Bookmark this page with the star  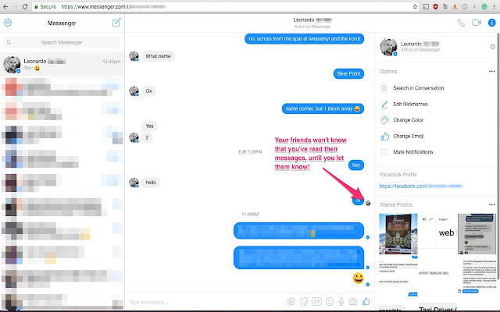coord(415,7)
